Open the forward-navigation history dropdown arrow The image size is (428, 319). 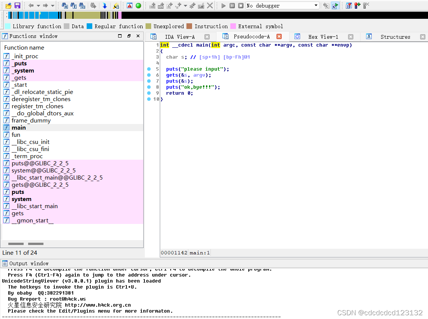[53, 6]
